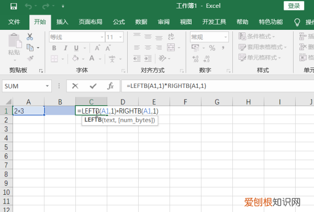The image size is (314, 212).
Task: Switch to the 视图 tab
Action: (186, 21)
